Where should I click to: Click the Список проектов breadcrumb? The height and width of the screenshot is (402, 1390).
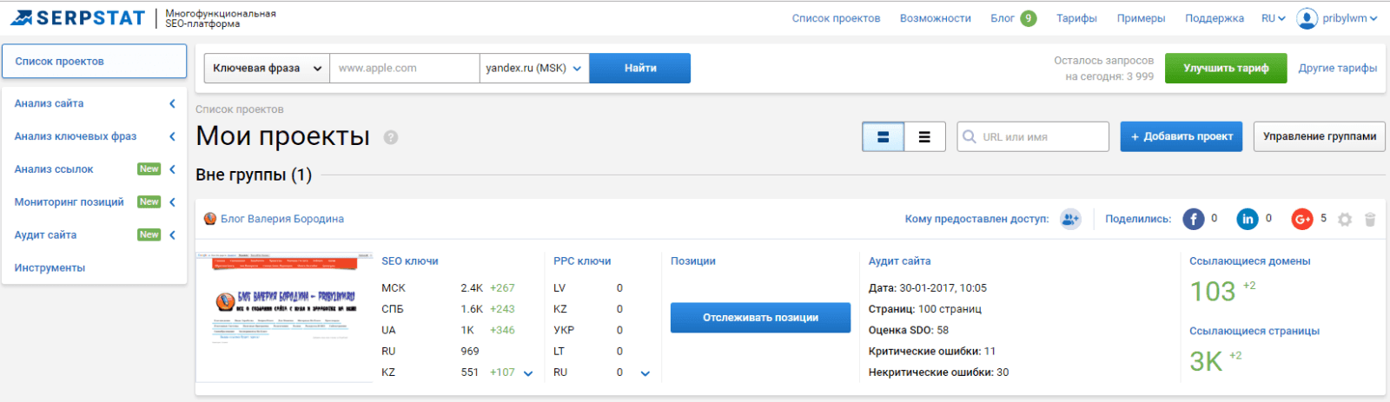240,109
